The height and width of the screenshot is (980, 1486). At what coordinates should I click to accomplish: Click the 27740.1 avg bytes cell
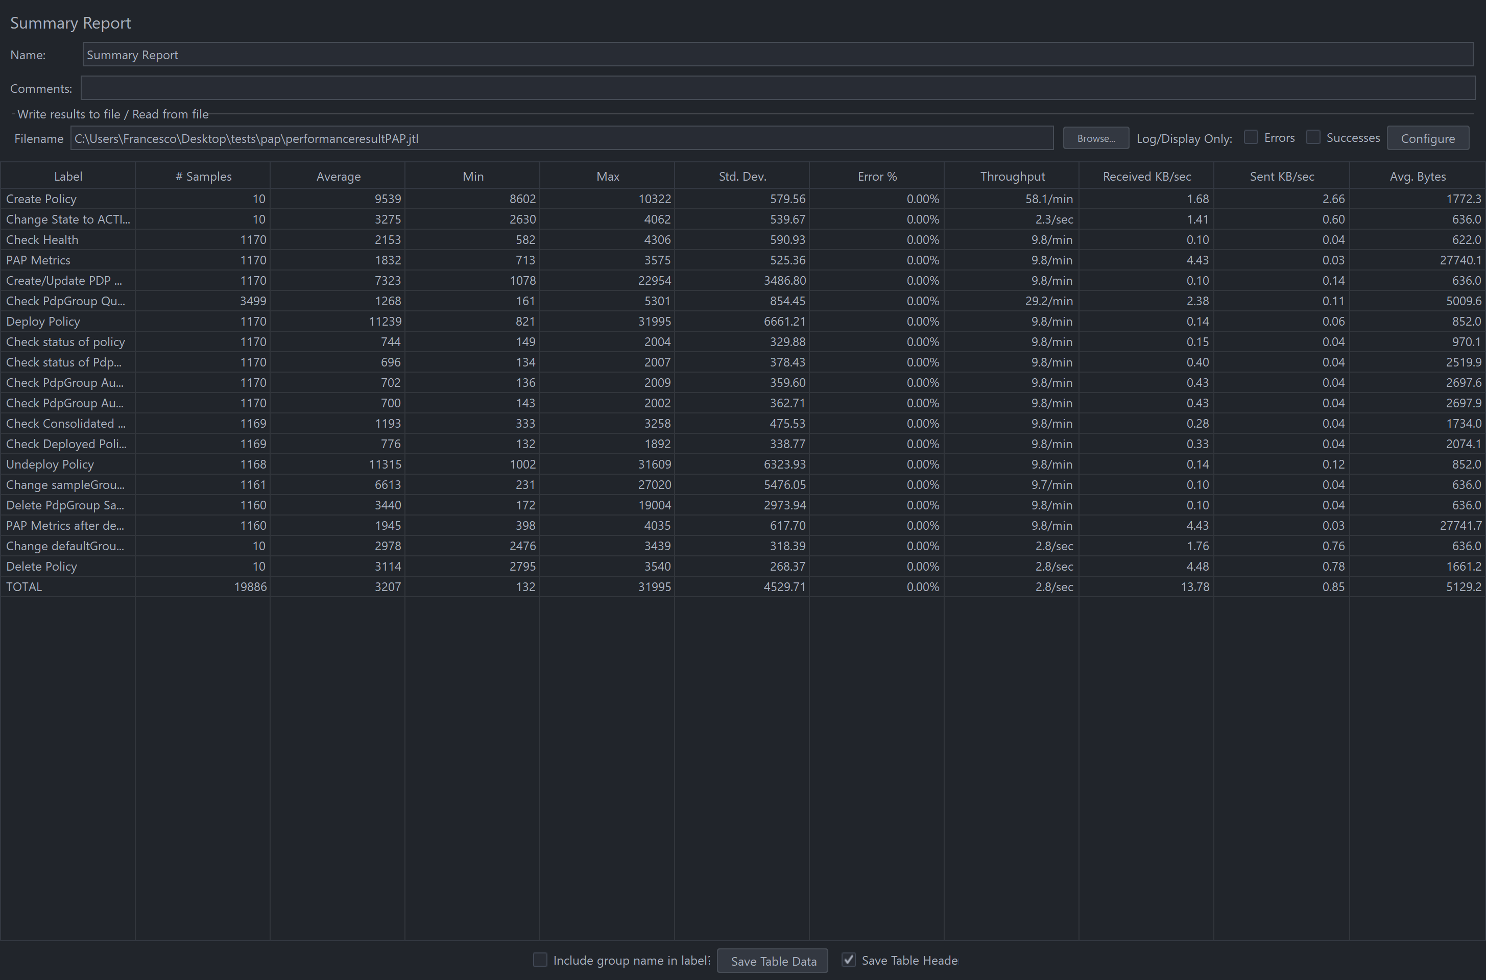(x=1417, y=260)
